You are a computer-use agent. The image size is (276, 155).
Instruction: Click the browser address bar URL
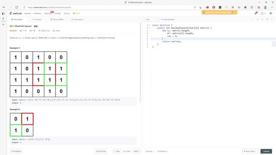50,7
